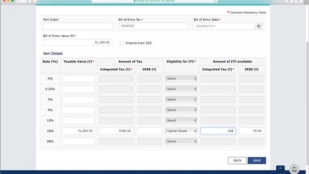Screen dimensions: 309x174
Task: Open Eligibility for ITC dropdown in 3% row
Action: (181, 100)
